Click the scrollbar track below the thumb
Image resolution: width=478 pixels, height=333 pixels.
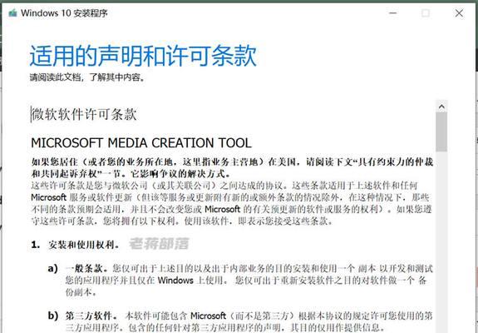pyautogui.click(x=441, y=241)
